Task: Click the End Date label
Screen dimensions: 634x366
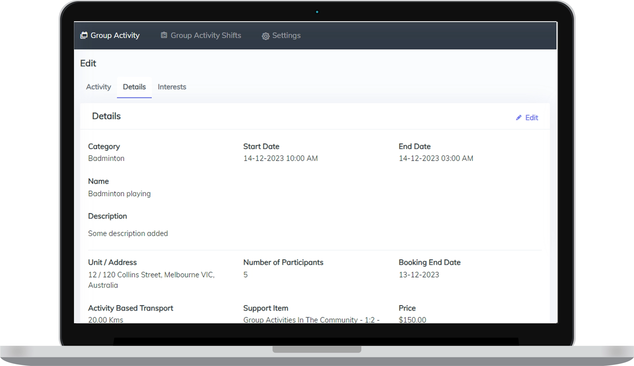Action: [x=415, y=146]
